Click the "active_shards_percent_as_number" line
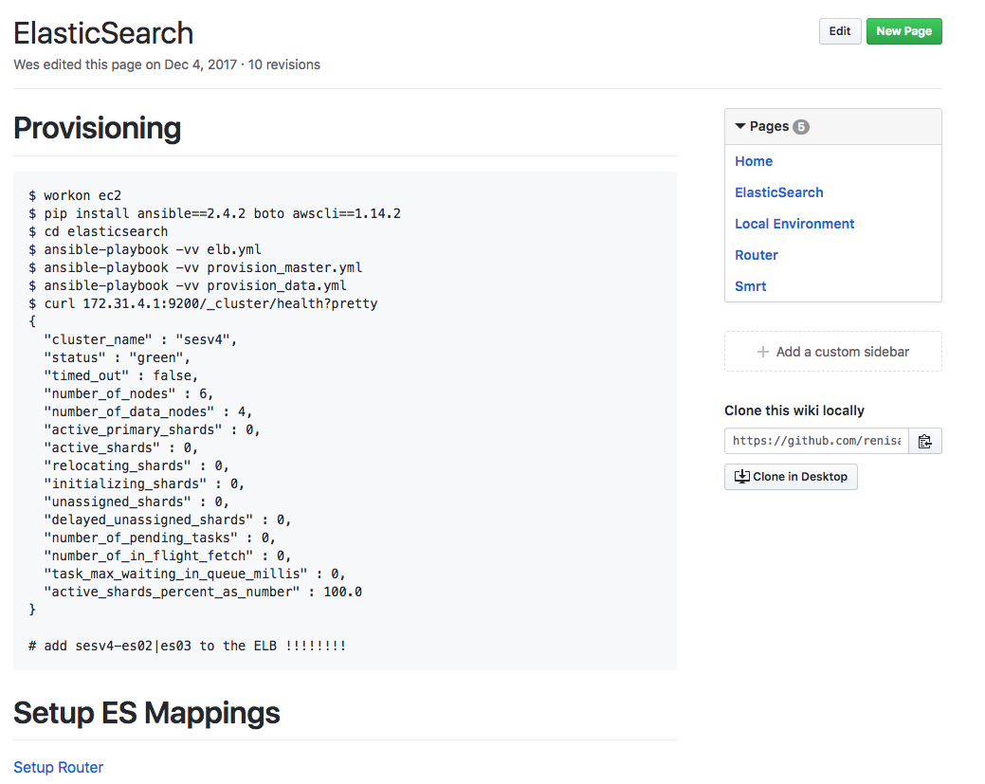The height and width of the screenshot is (784, 985). click(203, 592)
